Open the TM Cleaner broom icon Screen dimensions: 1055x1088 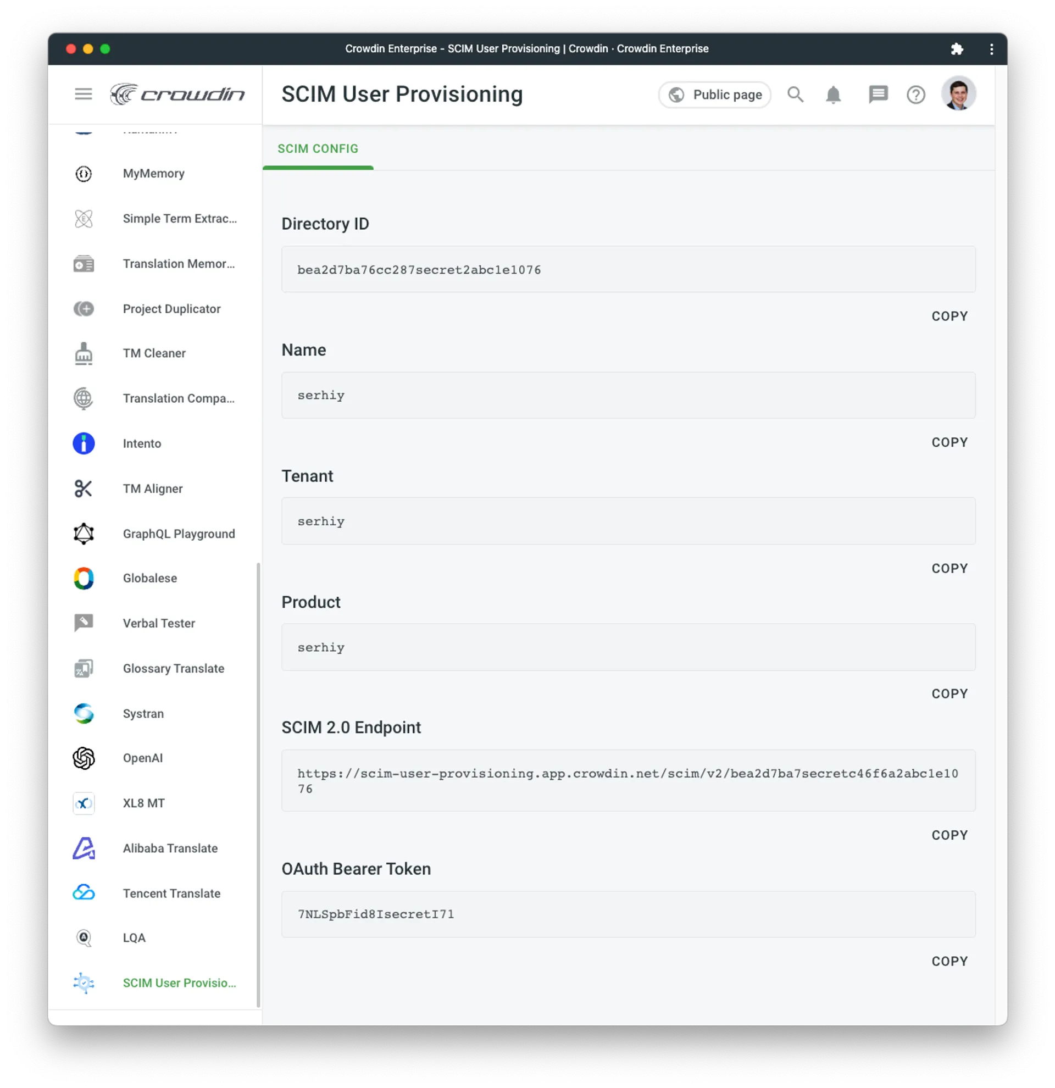[83, 354]
